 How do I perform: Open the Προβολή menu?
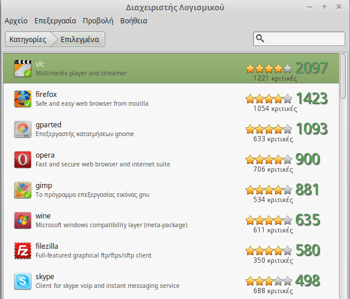(98, 21)
